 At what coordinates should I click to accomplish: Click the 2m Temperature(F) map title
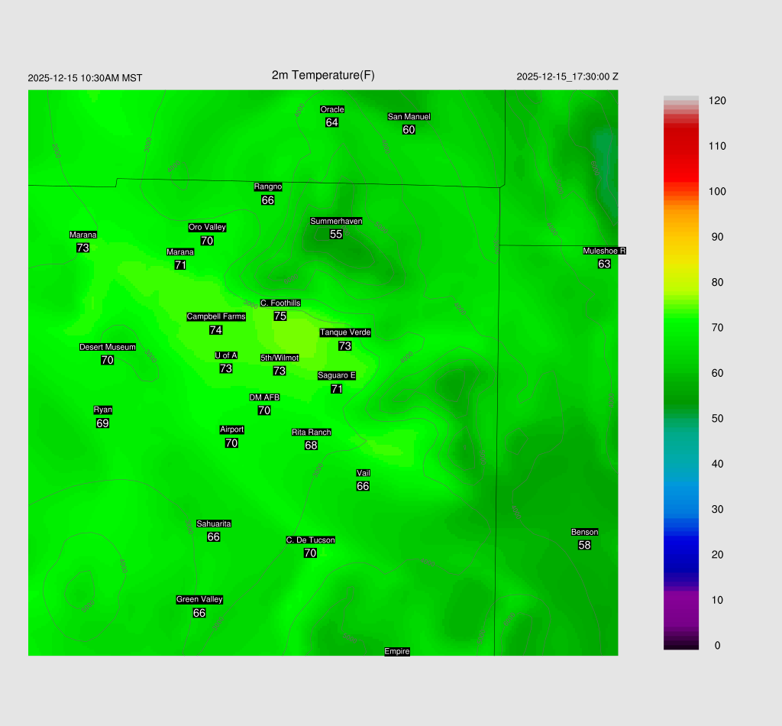[x=323, y=75]
